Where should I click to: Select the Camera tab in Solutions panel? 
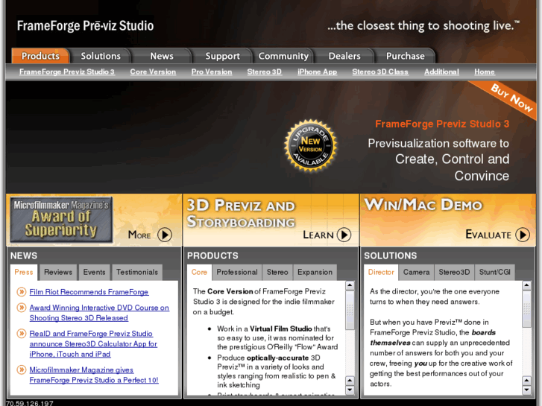pos(416,272)
